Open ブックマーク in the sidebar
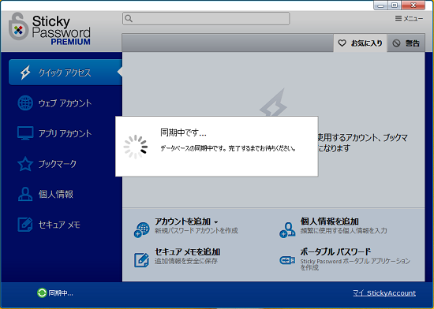The height and width of the screenshot is (309, 434). pos(58,164)
